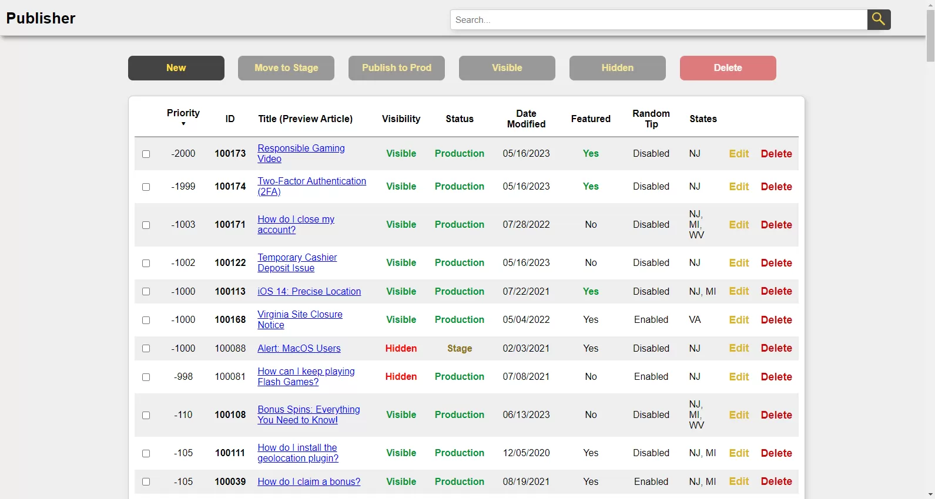Click the red Delete bulk button
The width and height of the screenshot is (935, 499).
pos(728,68)
